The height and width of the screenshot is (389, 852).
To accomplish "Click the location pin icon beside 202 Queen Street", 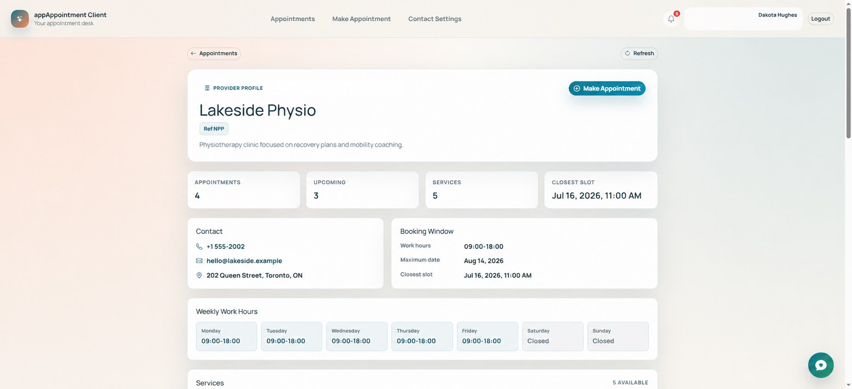I will pos(199,275).
